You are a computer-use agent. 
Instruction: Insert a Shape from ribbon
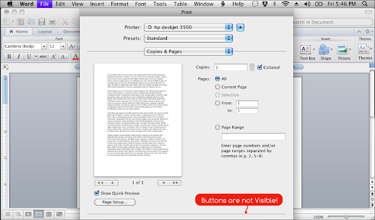point(325,52)
